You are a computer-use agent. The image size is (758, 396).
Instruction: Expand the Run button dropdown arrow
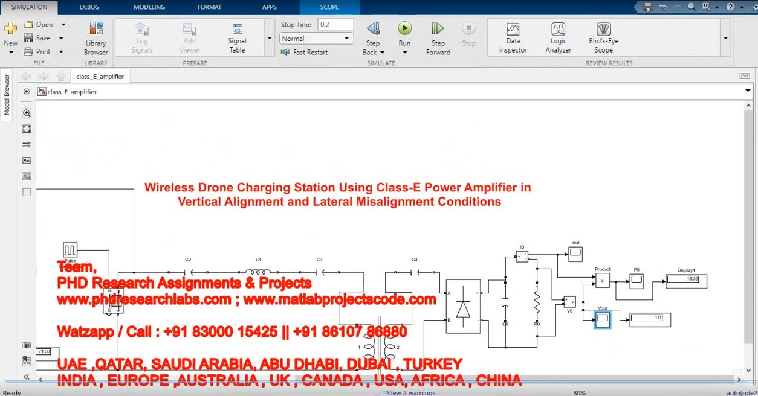[404, 53]
